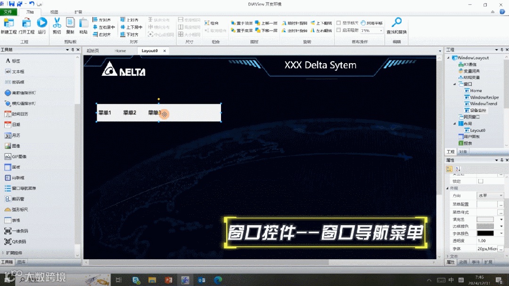Expand the 扩展控件 toolbox section
The image size is (509, 286).
tap(3, 253)
